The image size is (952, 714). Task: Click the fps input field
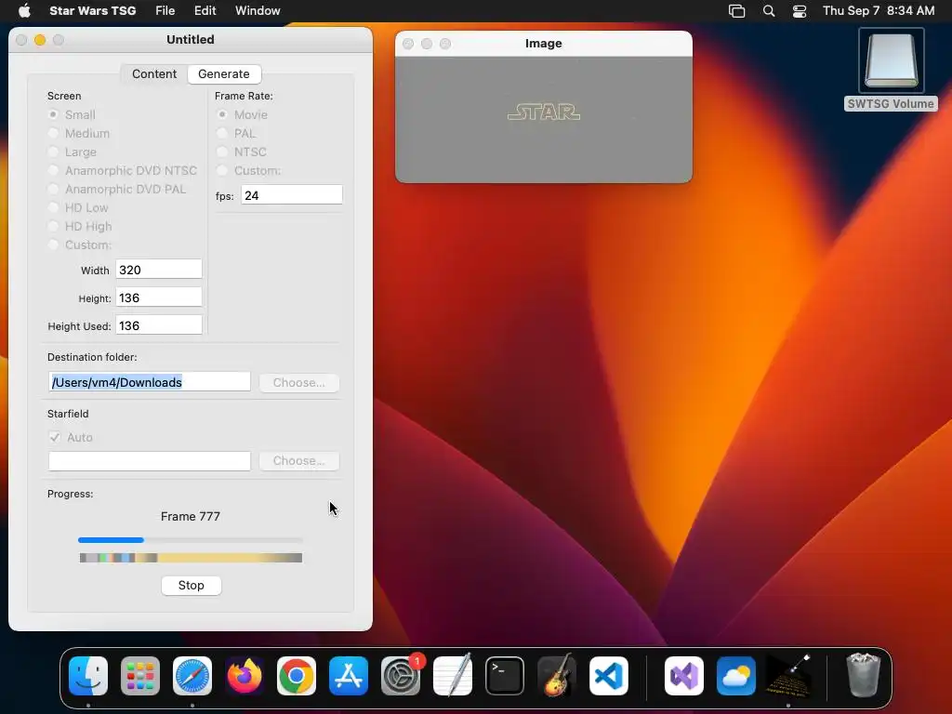point(291,195)
